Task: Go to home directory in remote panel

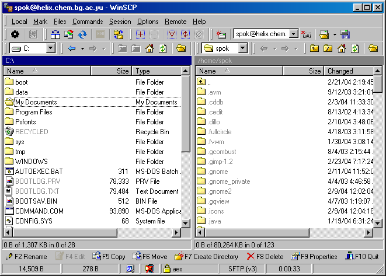Action: [342, 48]
